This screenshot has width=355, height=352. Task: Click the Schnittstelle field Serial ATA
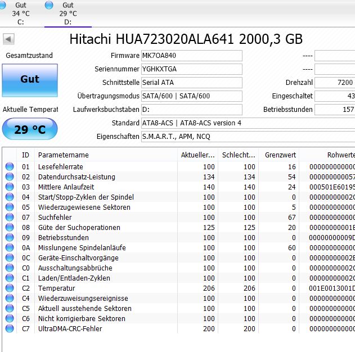[191, 83]
